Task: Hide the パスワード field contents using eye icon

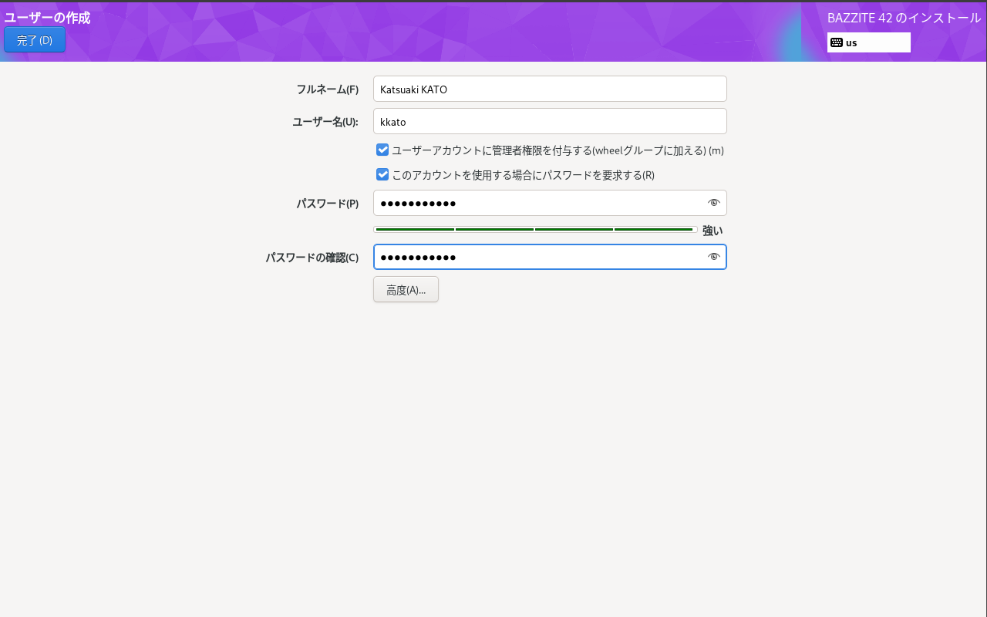Action: 713,202
